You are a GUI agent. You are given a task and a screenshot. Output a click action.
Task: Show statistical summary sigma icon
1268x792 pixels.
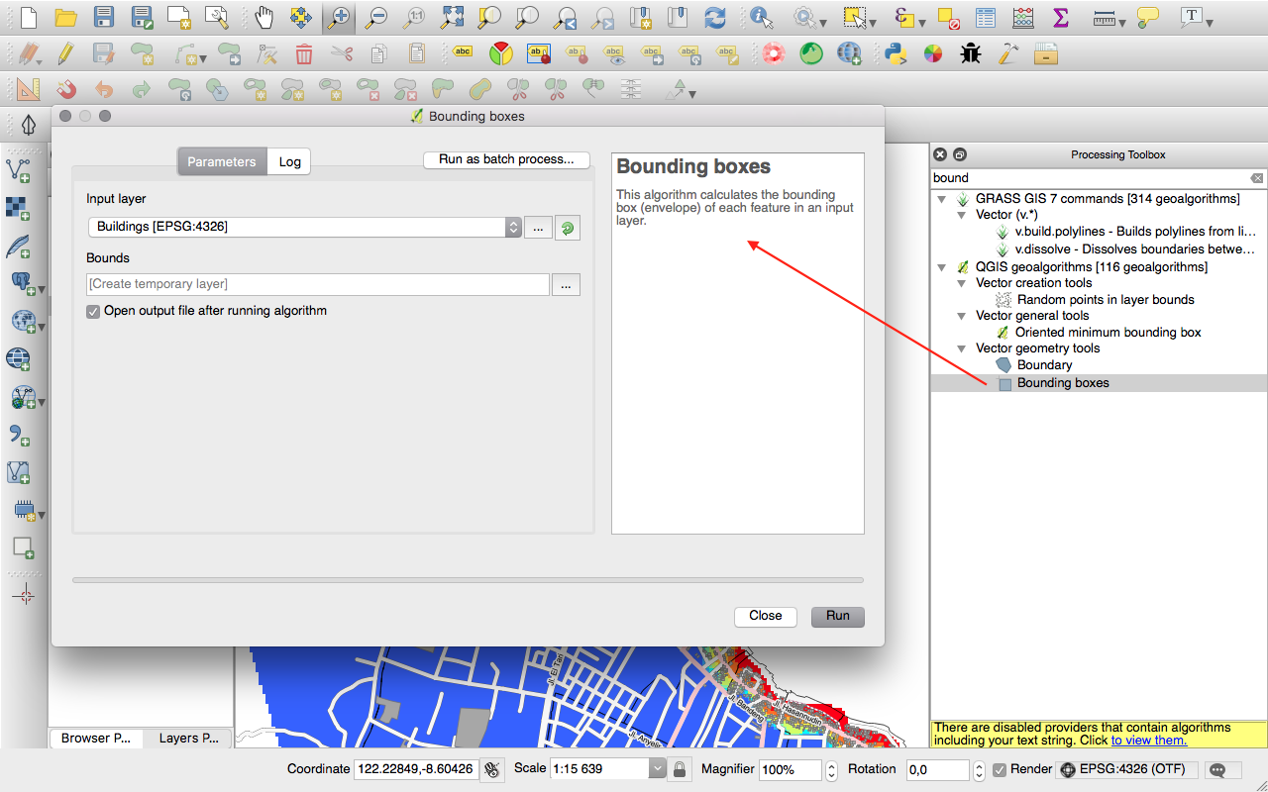tap(1061, 17)
